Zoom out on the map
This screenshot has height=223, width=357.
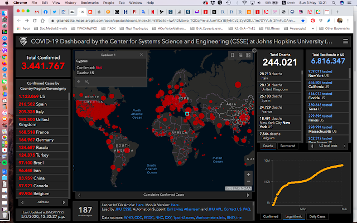pos(248,181)
